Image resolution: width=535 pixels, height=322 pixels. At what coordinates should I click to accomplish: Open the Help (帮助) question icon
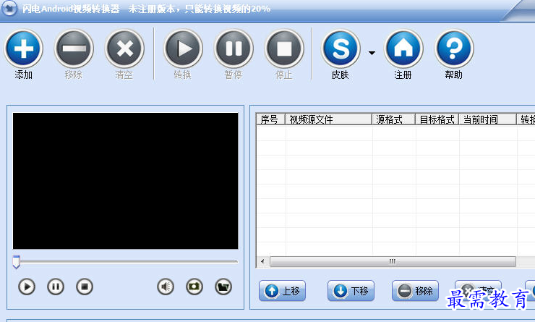(x=454, y=48)
